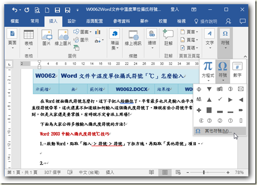Collapse the ribbon with caret arrow
This screenshot has width=257, height=185.
tap(245, 56)
